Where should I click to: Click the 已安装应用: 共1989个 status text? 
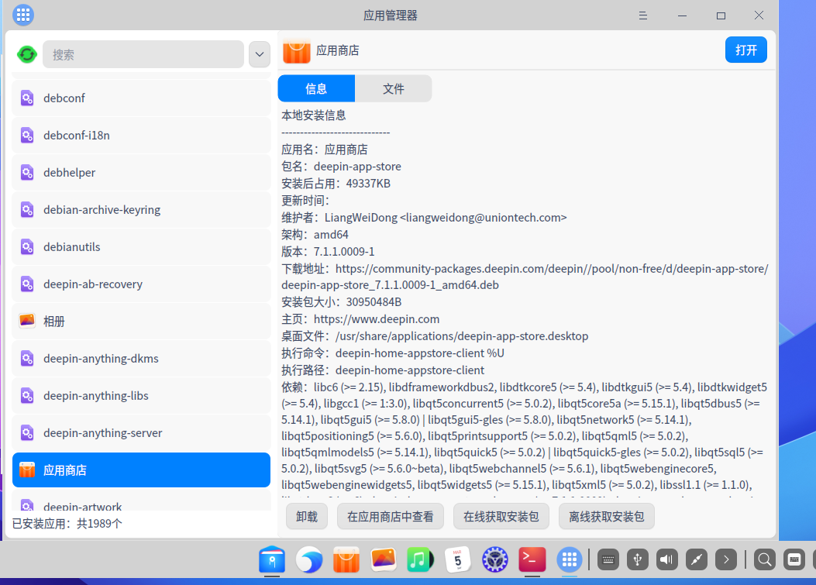67,524
